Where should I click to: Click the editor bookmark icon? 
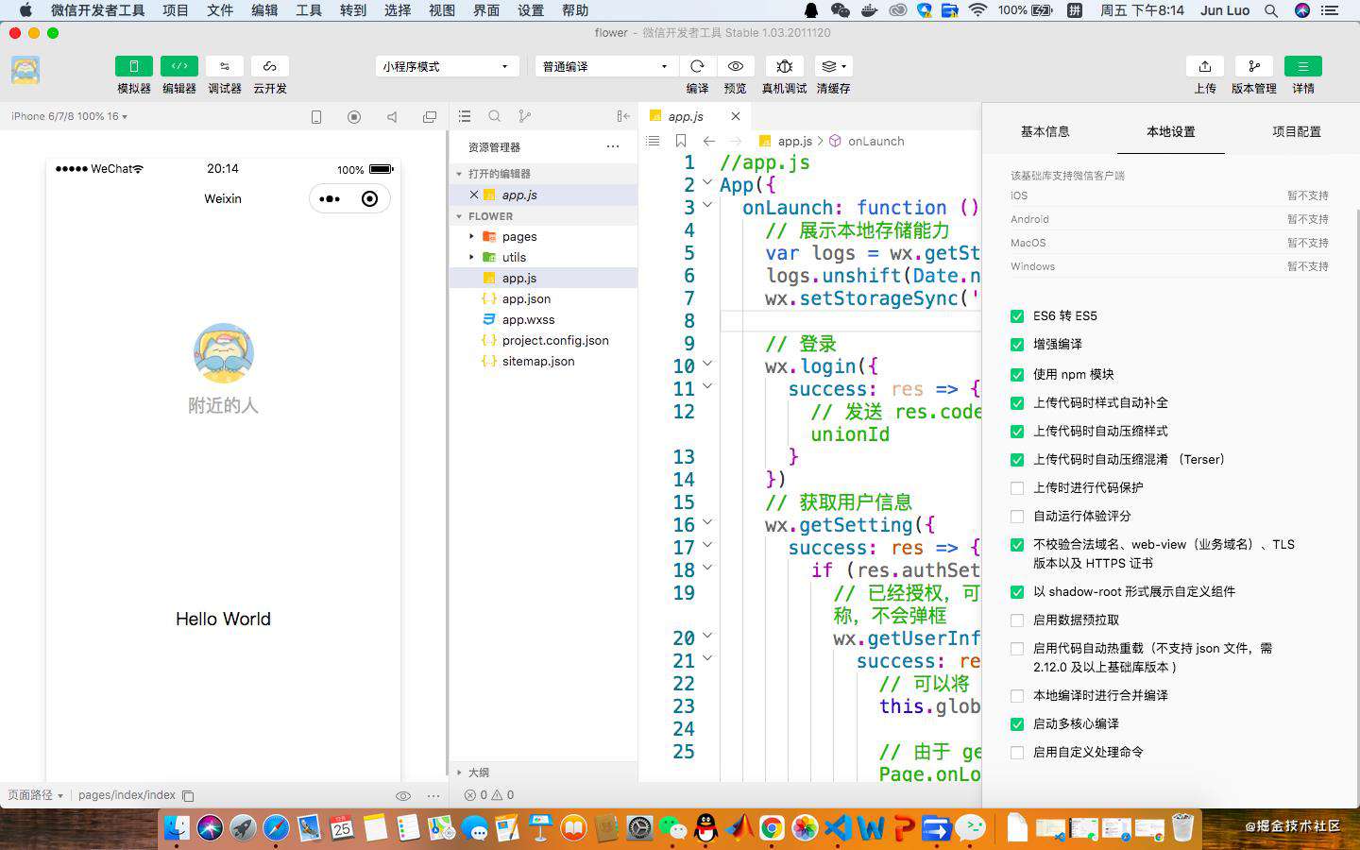(681, 141)
